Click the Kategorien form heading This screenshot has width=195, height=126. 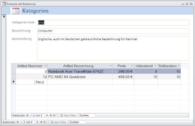coord(35,11)
